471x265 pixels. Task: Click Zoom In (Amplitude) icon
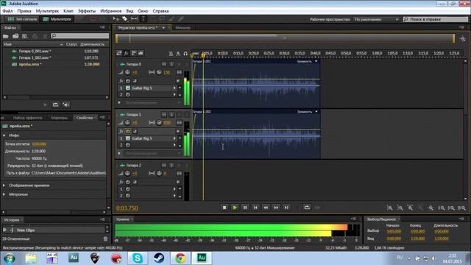[390, 208]
